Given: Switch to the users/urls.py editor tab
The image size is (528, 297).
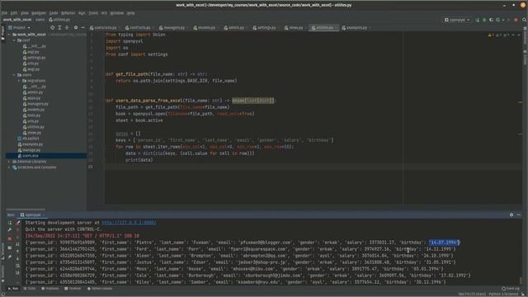Looking at the screenshot, I should coord(105,27).
